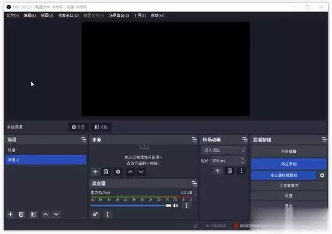Image resolution: width=332 pixels, height=234 pixels.
Task: Remove selected source with trash icon
Action: (106, 172)
